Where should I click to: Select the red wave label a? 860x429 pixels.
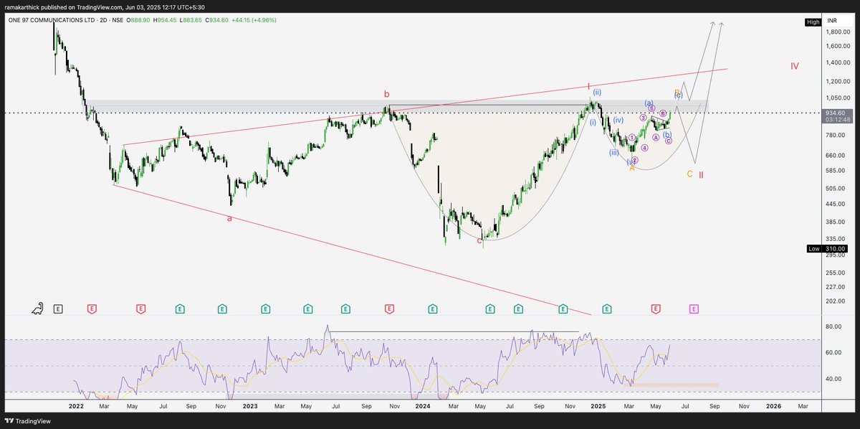pyautogui.click(x=229, y=218)
